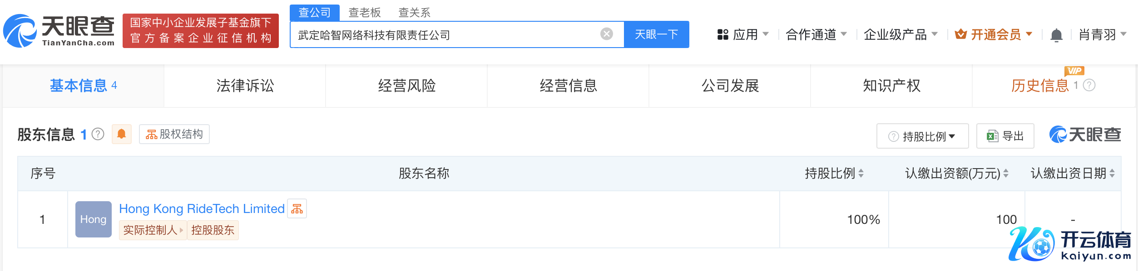Click the Tianyancha logo in header
Viewport: 1138px width, 271px height.
[x=59, y=31]
